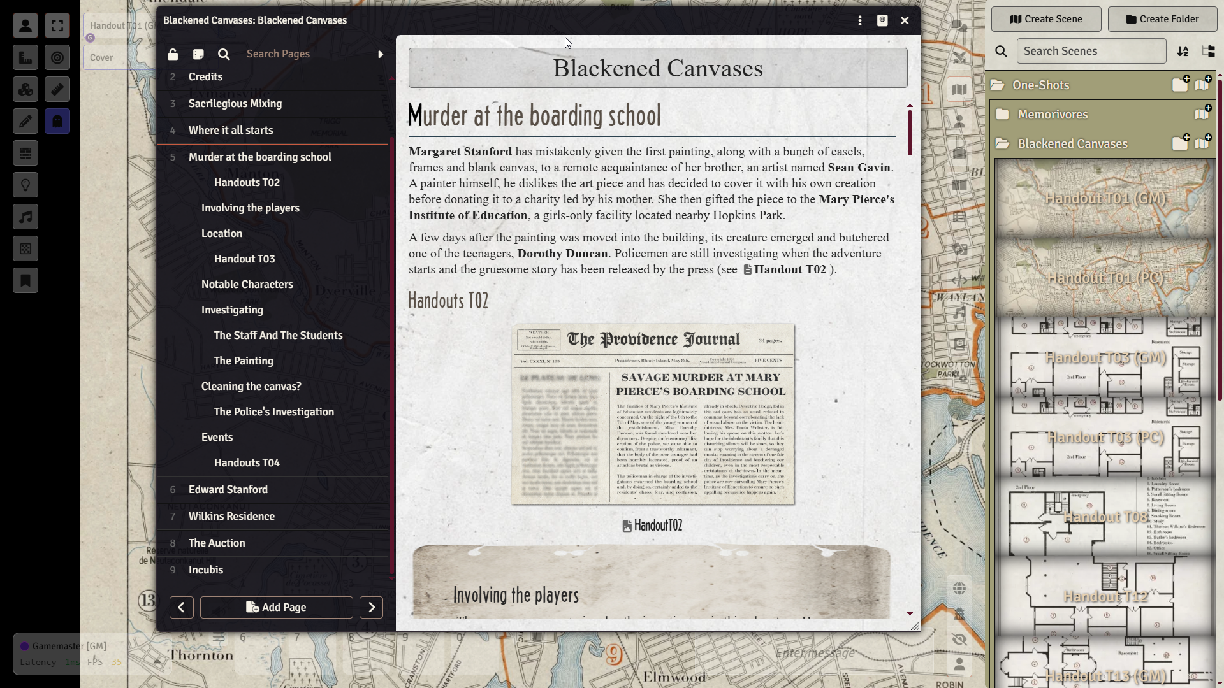
Task: Click the Providence Journal newspaper image
Action: pyautogui.click(x=653, y=414)
